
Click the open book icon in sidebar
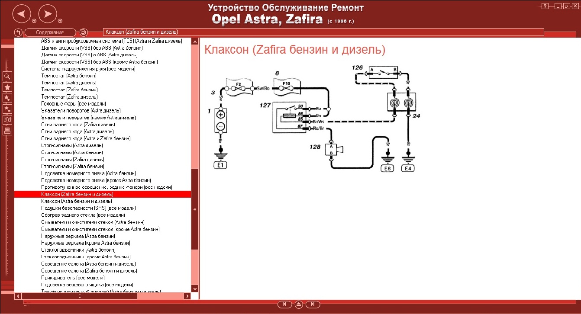pyautogui.click(x=7, y=119)
